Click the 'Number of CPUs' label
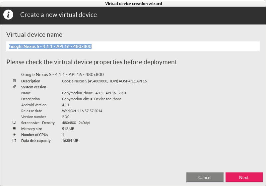The width and height of the screenshot is (266, 186). pos(34,135)
